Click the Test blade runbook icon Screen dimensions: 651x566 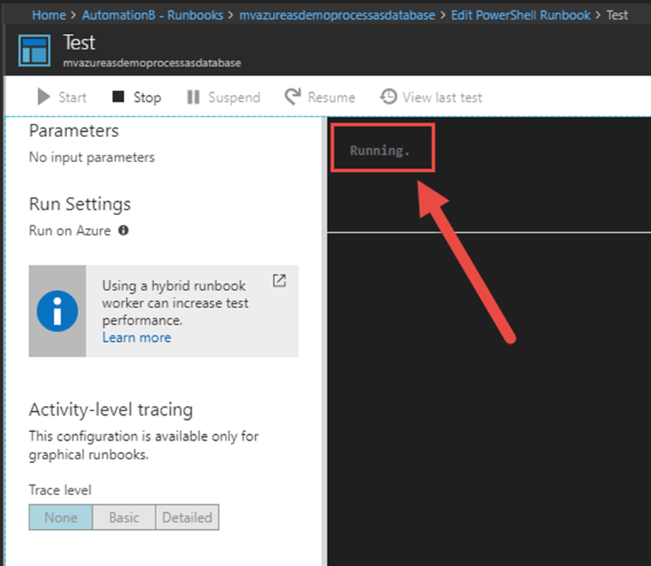coord(35,50)
